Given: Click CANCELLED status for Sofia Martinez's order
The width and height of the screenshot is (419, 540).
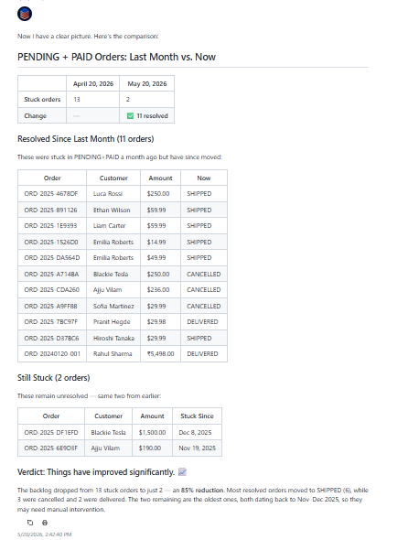Looking at the screenshot, I should 204,306.
